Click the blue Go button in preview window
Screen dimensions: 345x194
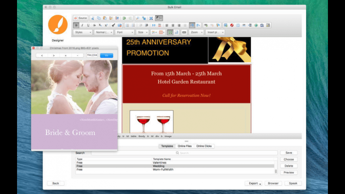tap(107, 55)
